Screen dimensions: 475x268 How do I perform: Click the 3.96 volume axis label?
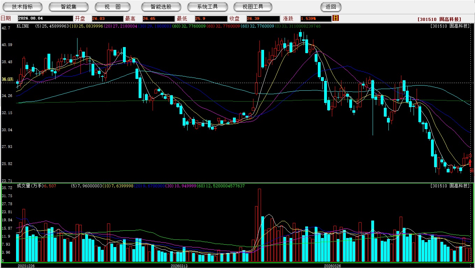[6, 252]
